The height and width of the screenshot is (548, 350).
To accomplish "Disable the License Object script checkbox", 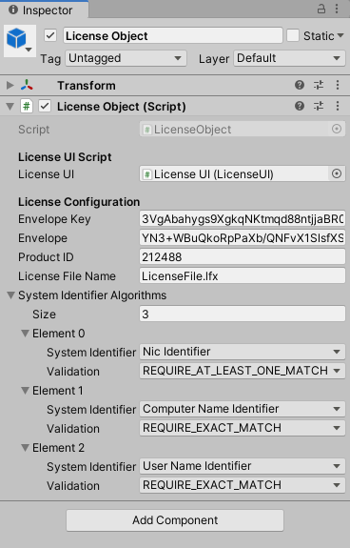I will (x=45, y=106).
